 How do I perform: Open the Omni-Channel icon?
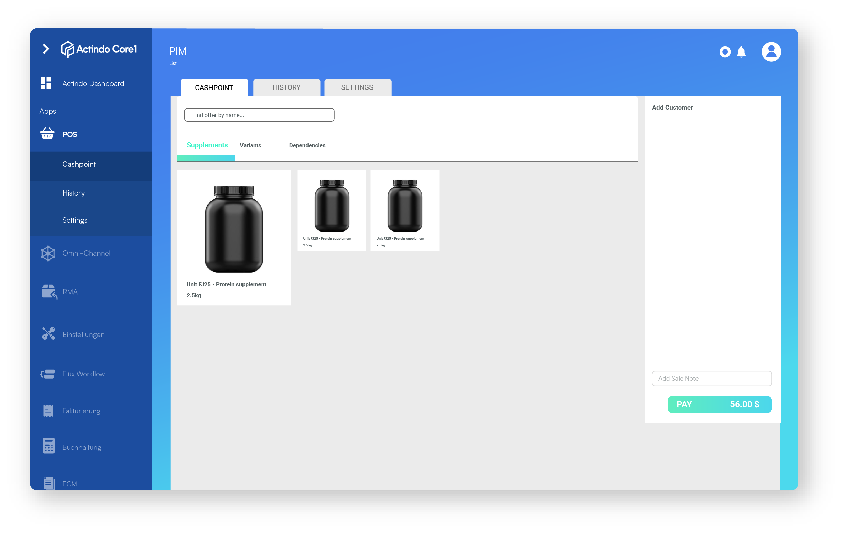tap(48, 253)
